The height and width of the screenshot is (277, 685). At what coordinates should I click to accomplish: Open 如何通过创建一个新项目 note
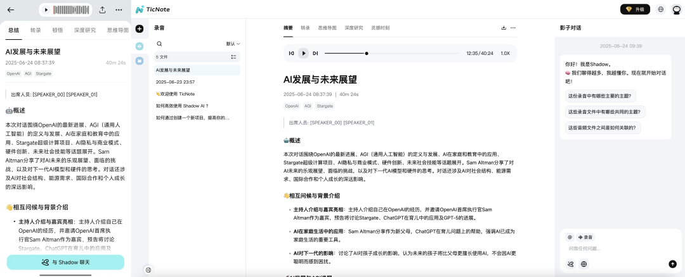tap(197, 118)
